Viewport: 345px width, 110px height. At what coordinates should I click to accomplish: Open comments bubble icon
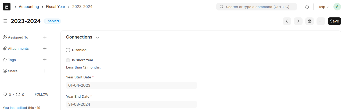point(18,94)
